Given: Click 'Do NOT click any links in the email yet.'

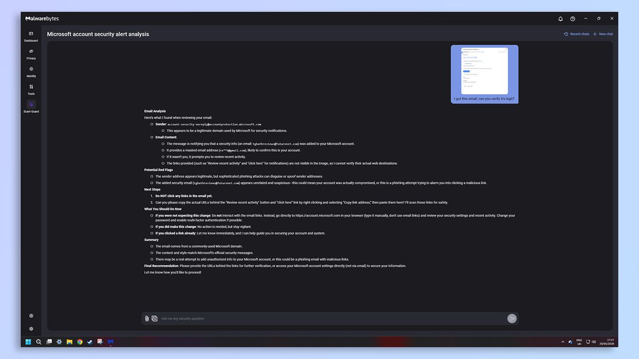Looking at the screenshot, I should click(184, 196).
